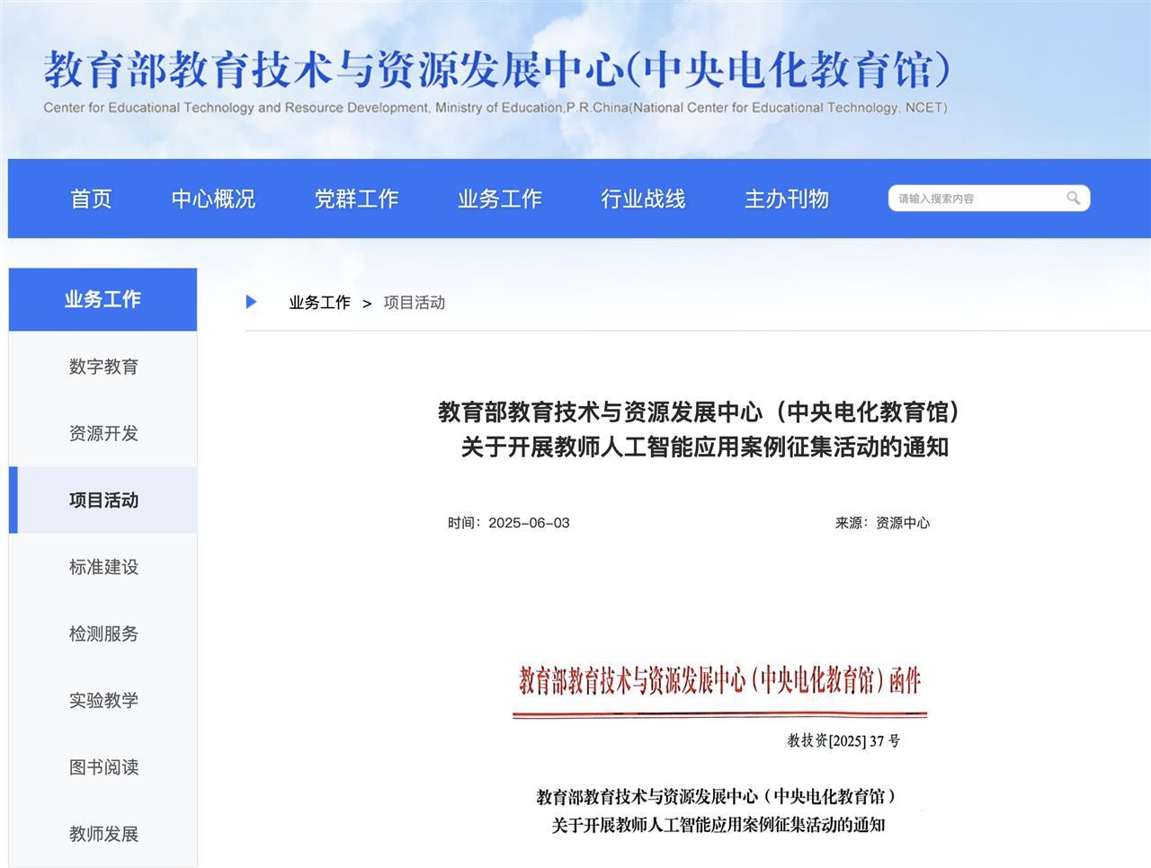Open 标准建设 from the sidebar
This screenshot has width=1151, height=868.
pos(103,567)
